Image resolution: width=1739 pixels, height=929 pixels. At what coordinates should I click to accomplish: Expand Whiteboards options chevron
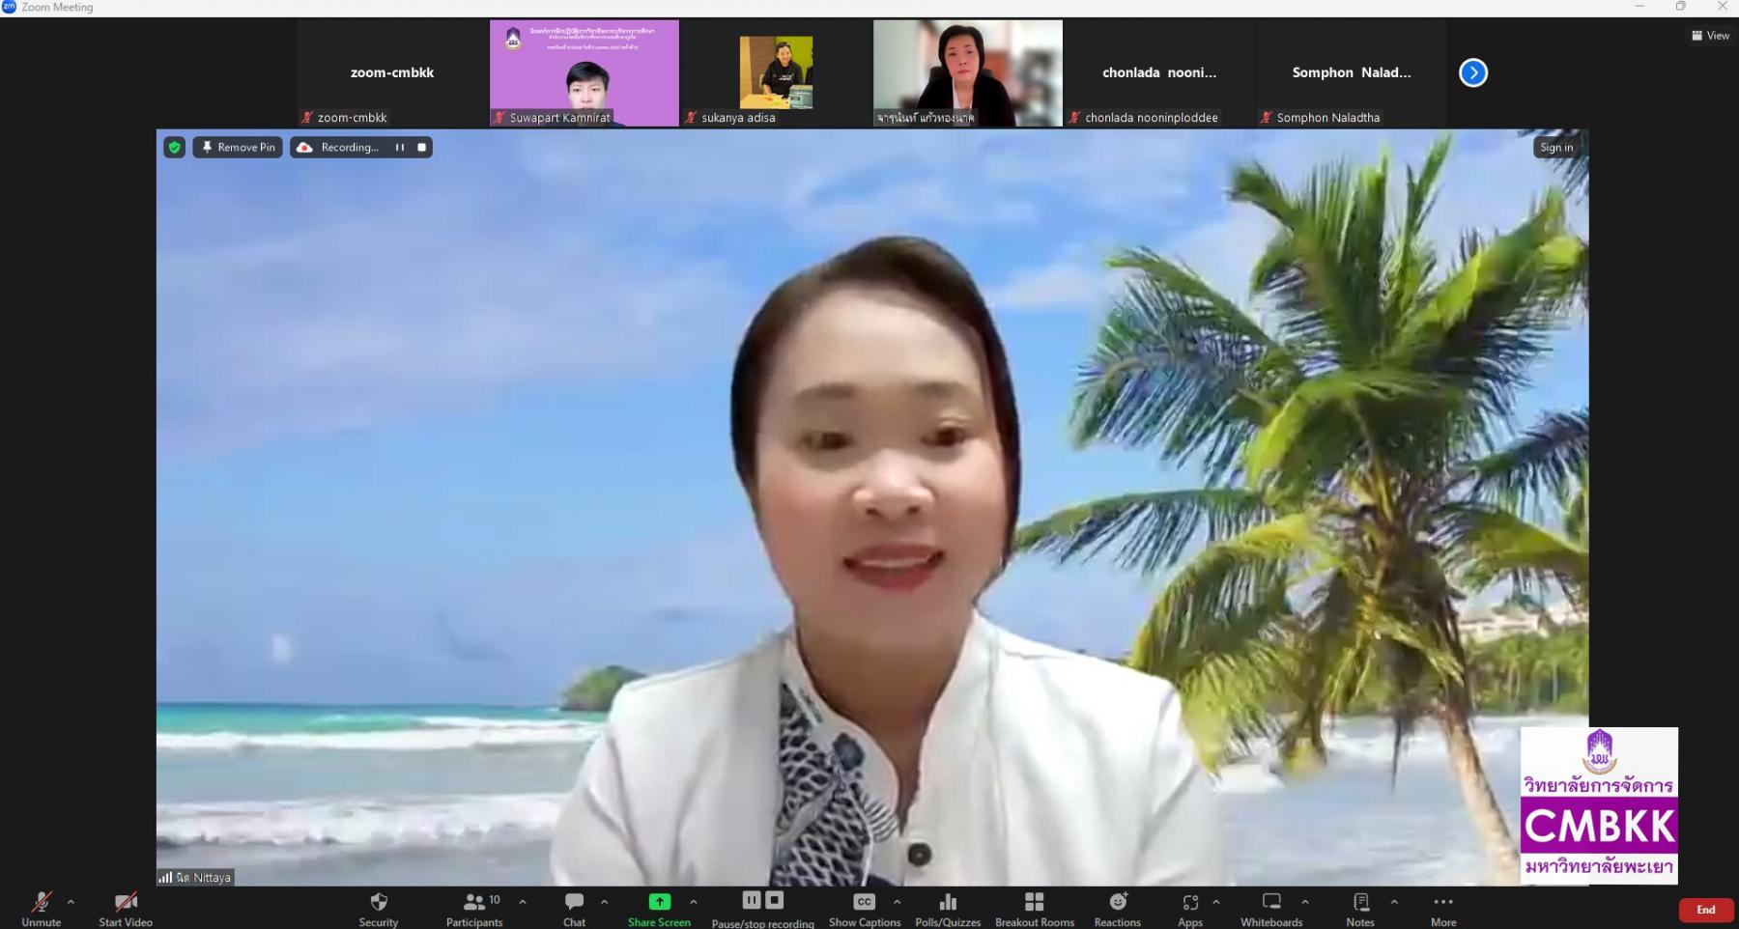tap(1305, 902)
